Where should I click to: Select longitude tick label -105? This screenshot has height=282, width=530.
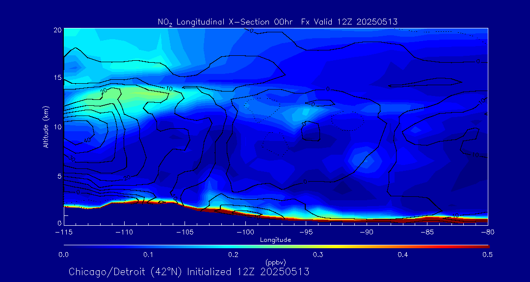pyautogui.click(x=185, y=232)
